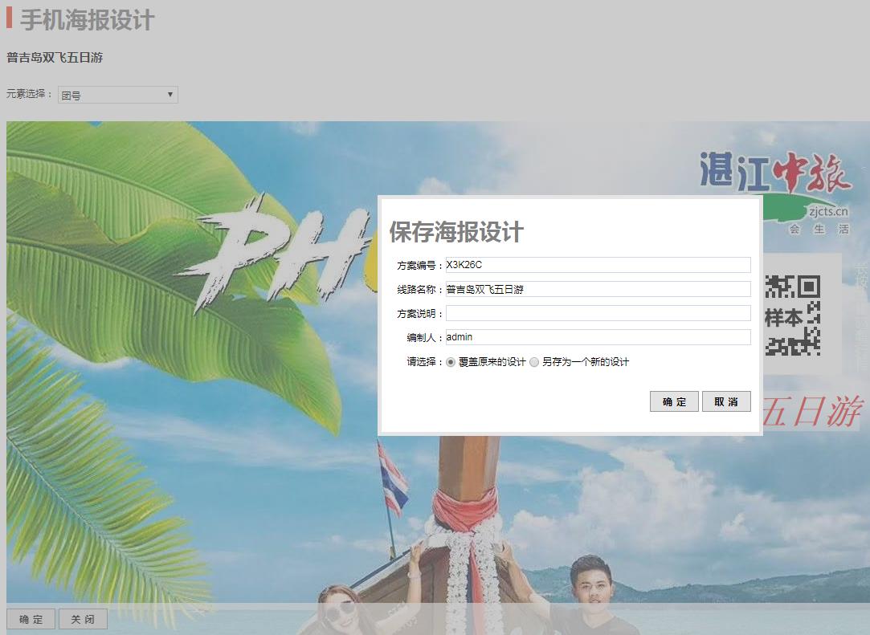Viewport: 870px width, 635px height.
Task: Click the 确定 button at page bottom
Action: click(x=31, y=619)
